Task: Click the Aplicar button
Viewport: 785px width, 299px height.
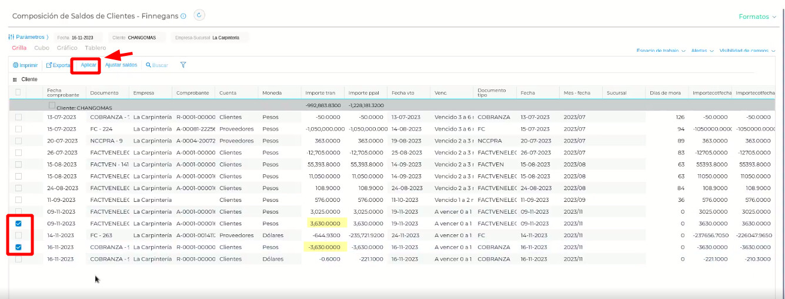Action: pyautogui.click(x=89, y=65)
